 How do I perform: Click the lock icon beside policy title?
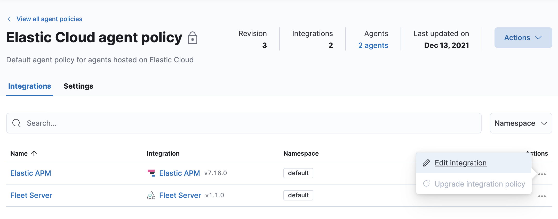click(192, 38)
